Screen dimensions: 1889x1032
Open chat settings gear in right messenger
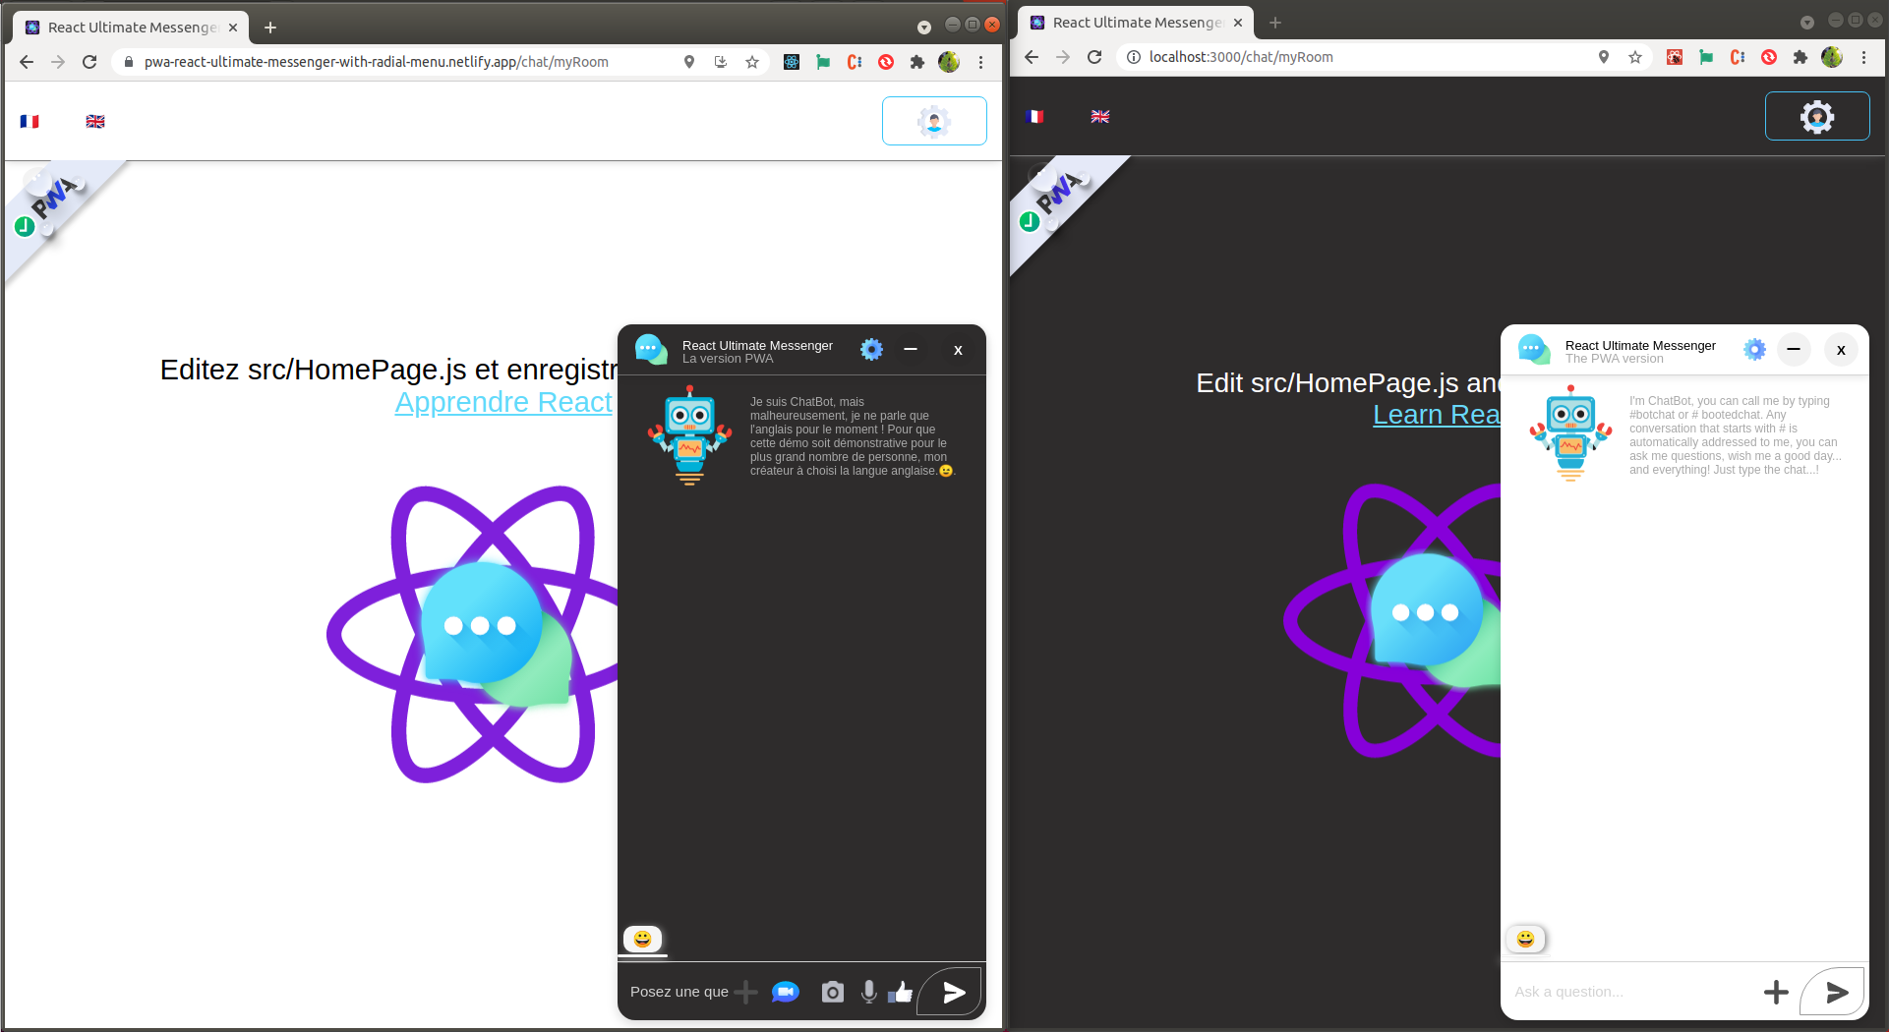pos(1754,350)
